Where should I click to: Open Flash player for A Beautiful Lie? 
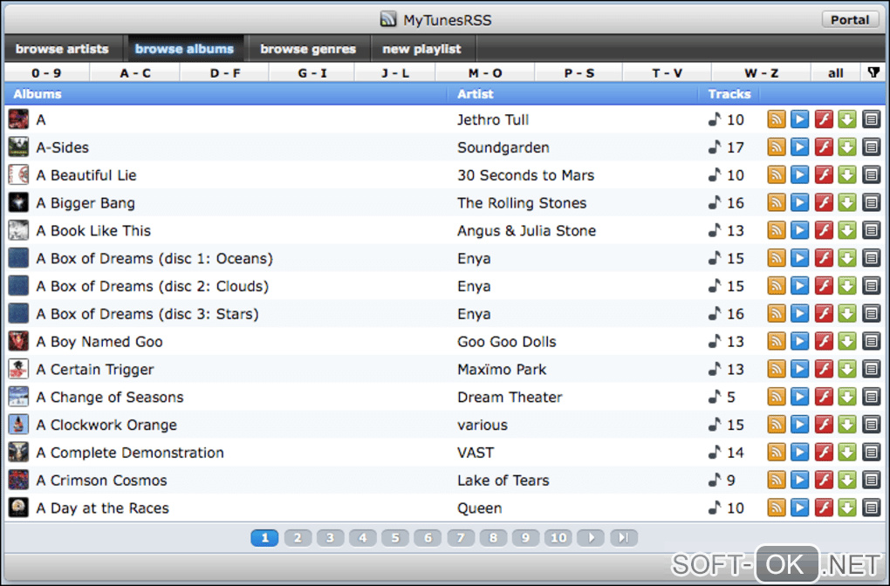[x=824, y=174]
